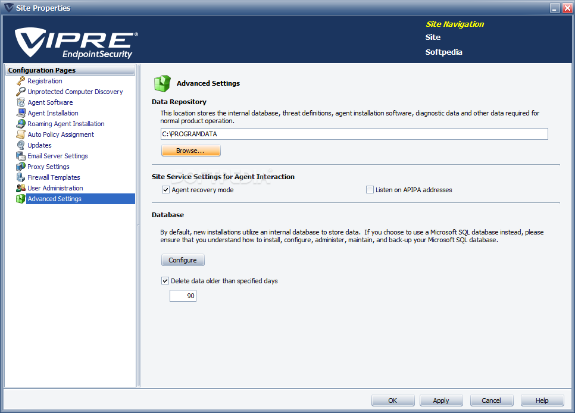Minimize the Site Properties window
Viewport: 575px width, 413px height.
(555, 8)
